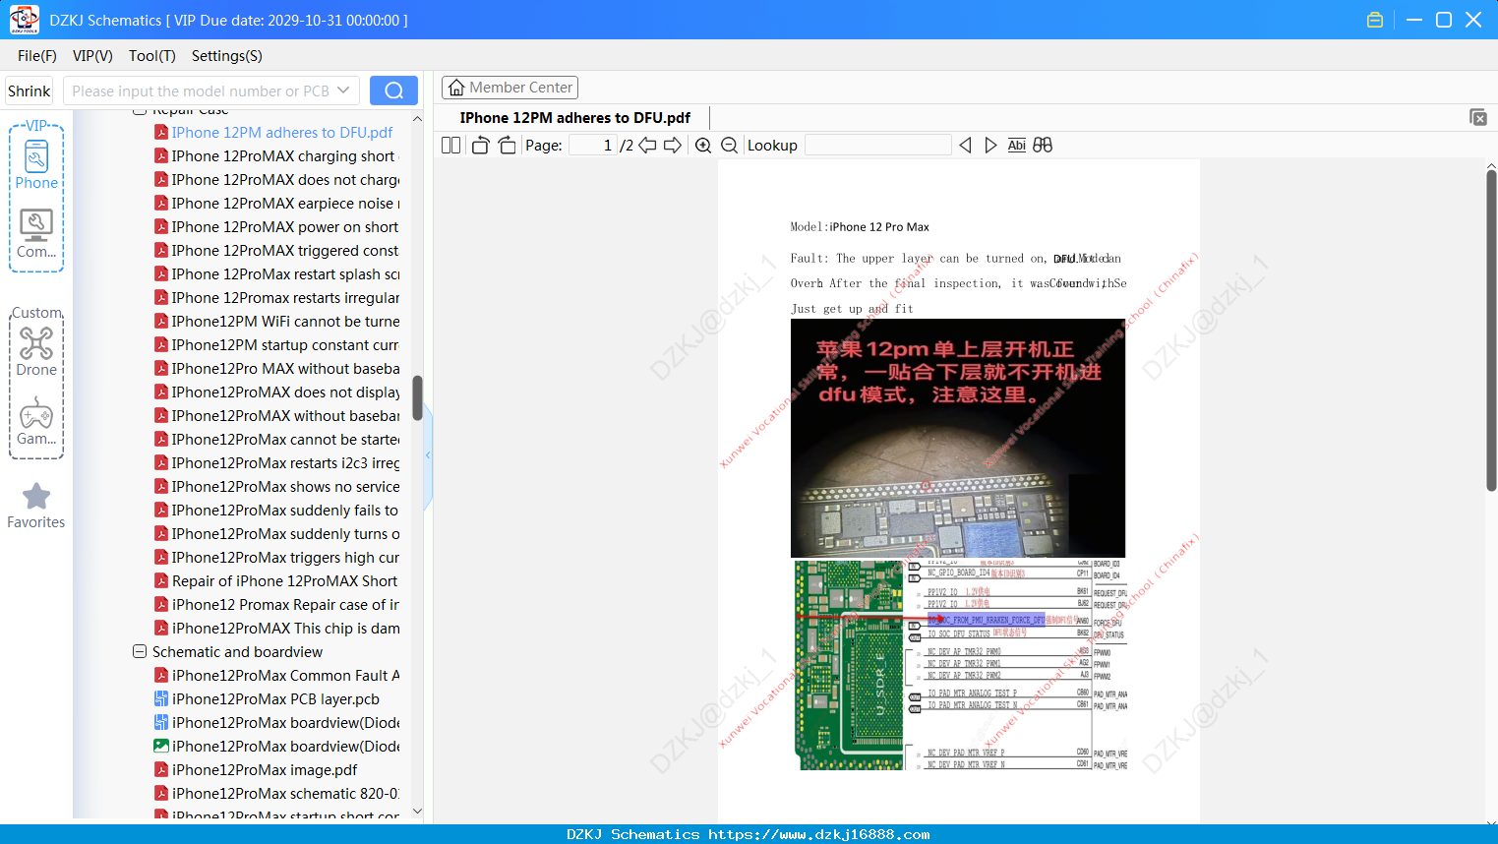Click the file tree scrollbar thumb
Screen dimensions: 1498x844
(x=417, y=397)
